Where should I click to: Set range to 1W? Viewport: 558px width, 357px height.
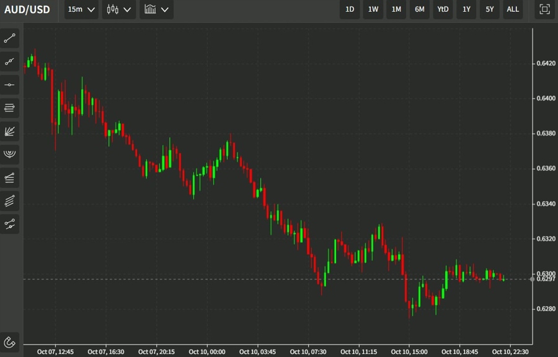tap(373, 9)
